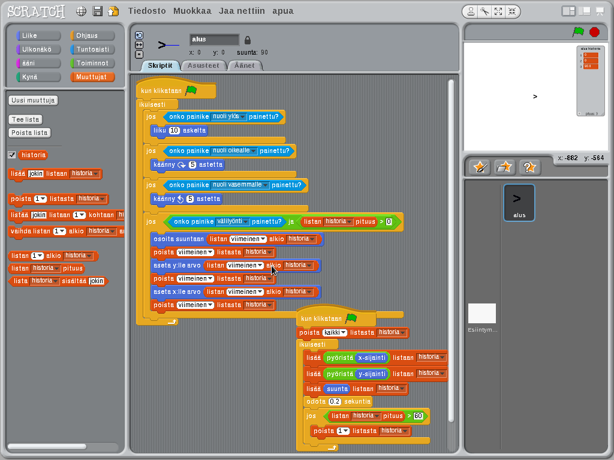Switch to the Skriptit tab
The height and width of the screenshot is (460, 614).
coord(159,65)
